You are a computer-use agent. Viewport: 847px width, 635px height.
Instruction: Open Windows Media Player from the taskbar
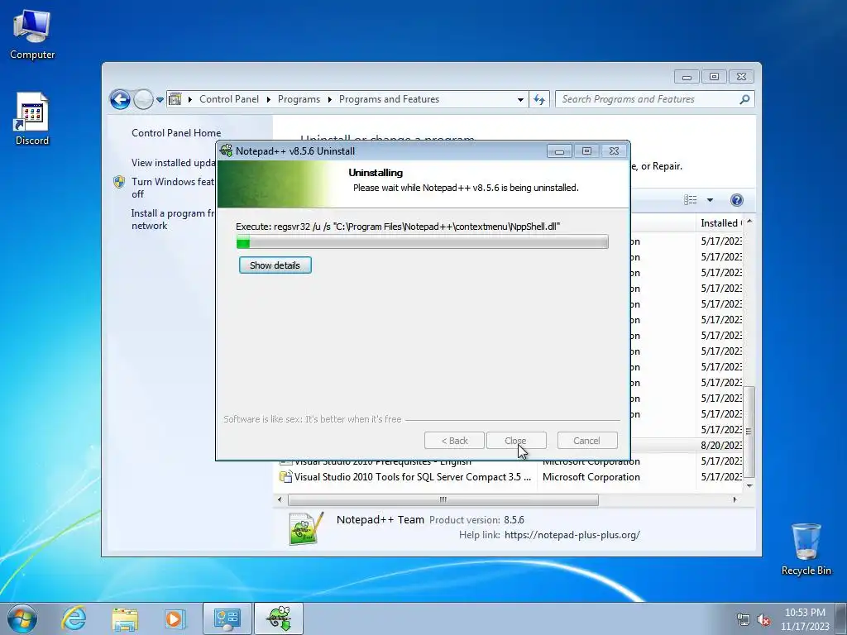175,618
